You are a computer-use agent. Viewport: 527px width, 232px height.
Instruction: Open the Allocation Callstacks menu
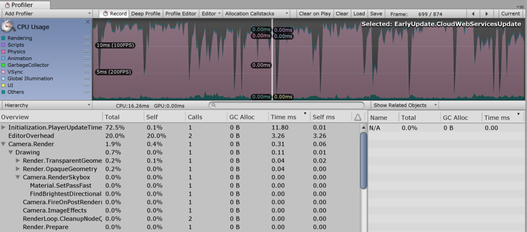pyautogui.click(x=257, y=14)
